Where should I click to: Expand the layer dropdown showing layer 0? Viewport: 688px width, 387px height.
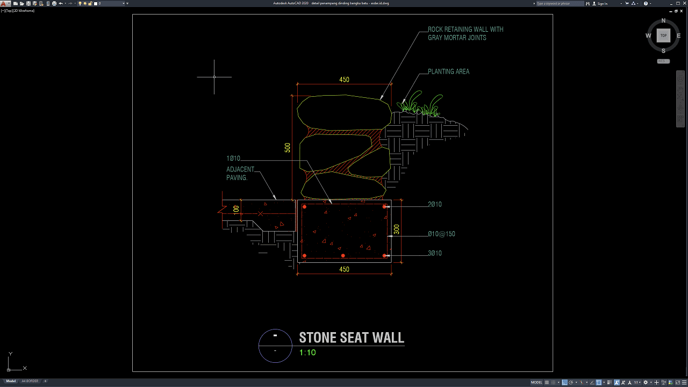click(x=124, y=3)
